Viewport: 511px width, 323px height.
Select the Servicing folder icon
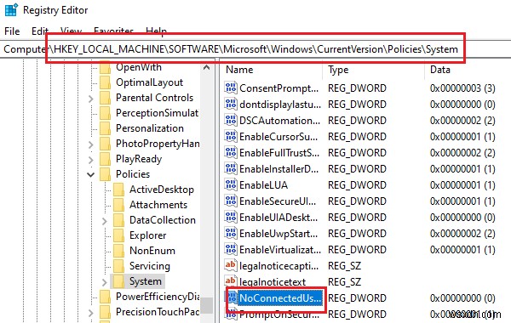(118, 266)
